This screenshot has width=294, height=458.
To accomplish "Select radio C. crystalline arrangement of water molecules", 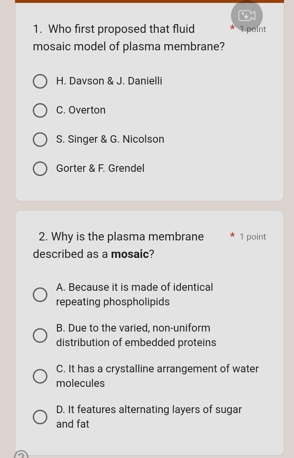I will (40, 376).
